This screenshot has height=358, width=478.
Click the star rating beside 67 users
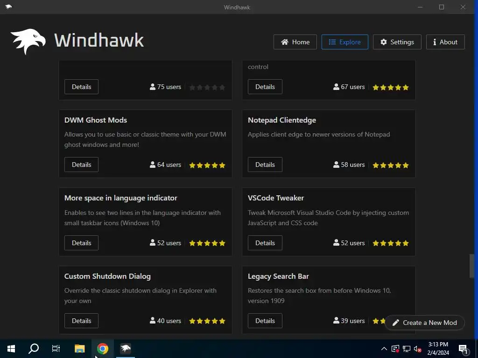pos(391,88)
